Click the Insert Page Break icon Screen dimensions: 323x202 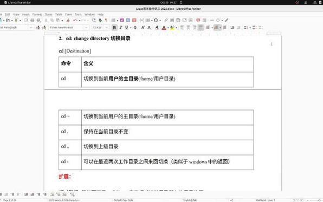(142, 20)
